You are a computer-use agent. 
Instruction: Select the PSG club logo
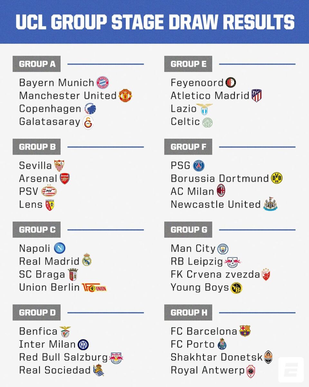click(x=199, y=166)
